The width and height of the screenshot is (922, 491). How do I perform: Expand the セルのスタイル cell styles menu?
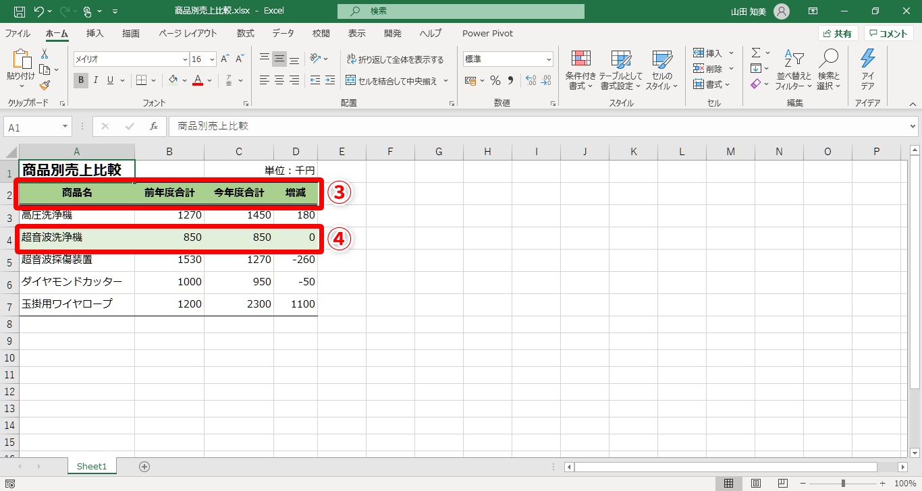point(661,70)
